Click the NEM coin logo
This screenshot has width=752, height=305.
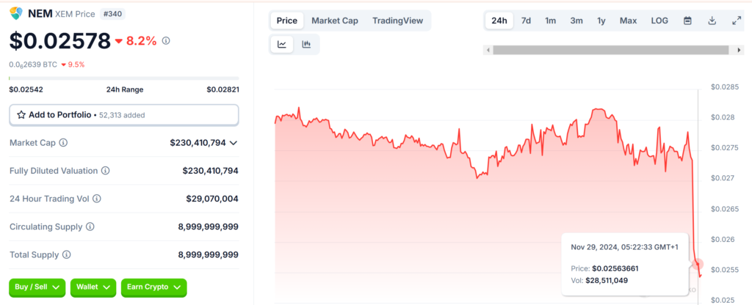click(16, 12)
